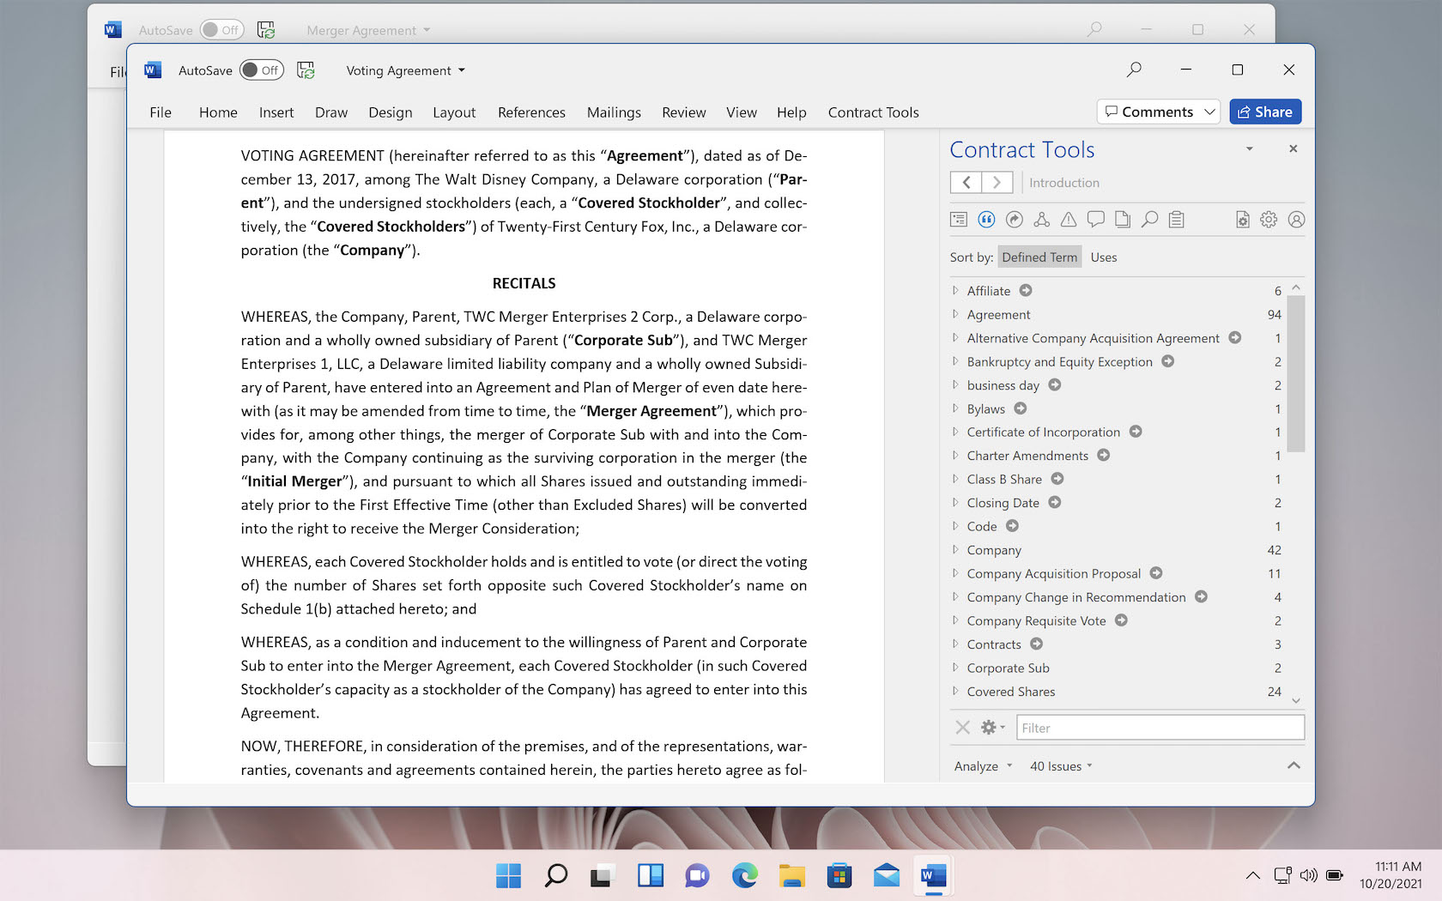1442x901 pixels.
Task: Open the user account icon in Contract Tools
Action: click(x=1296, y=220)
